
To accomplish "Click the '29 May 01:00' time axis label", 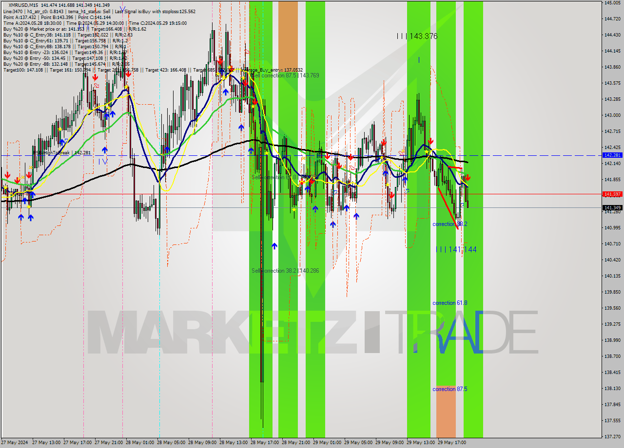I will 327,443.
